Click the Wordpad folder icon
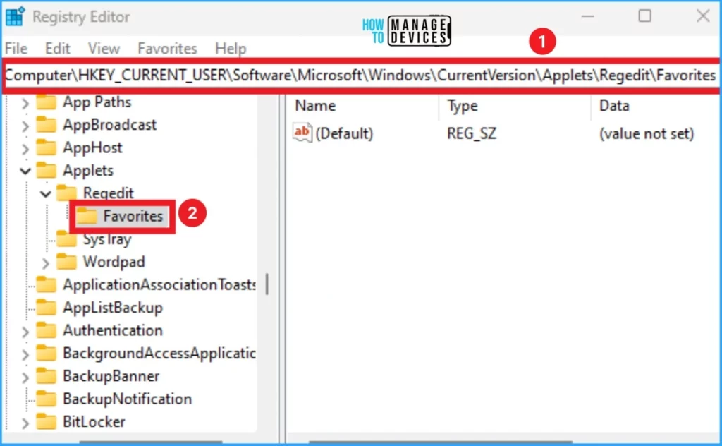The image size is (722, 446). coord(66,262)
